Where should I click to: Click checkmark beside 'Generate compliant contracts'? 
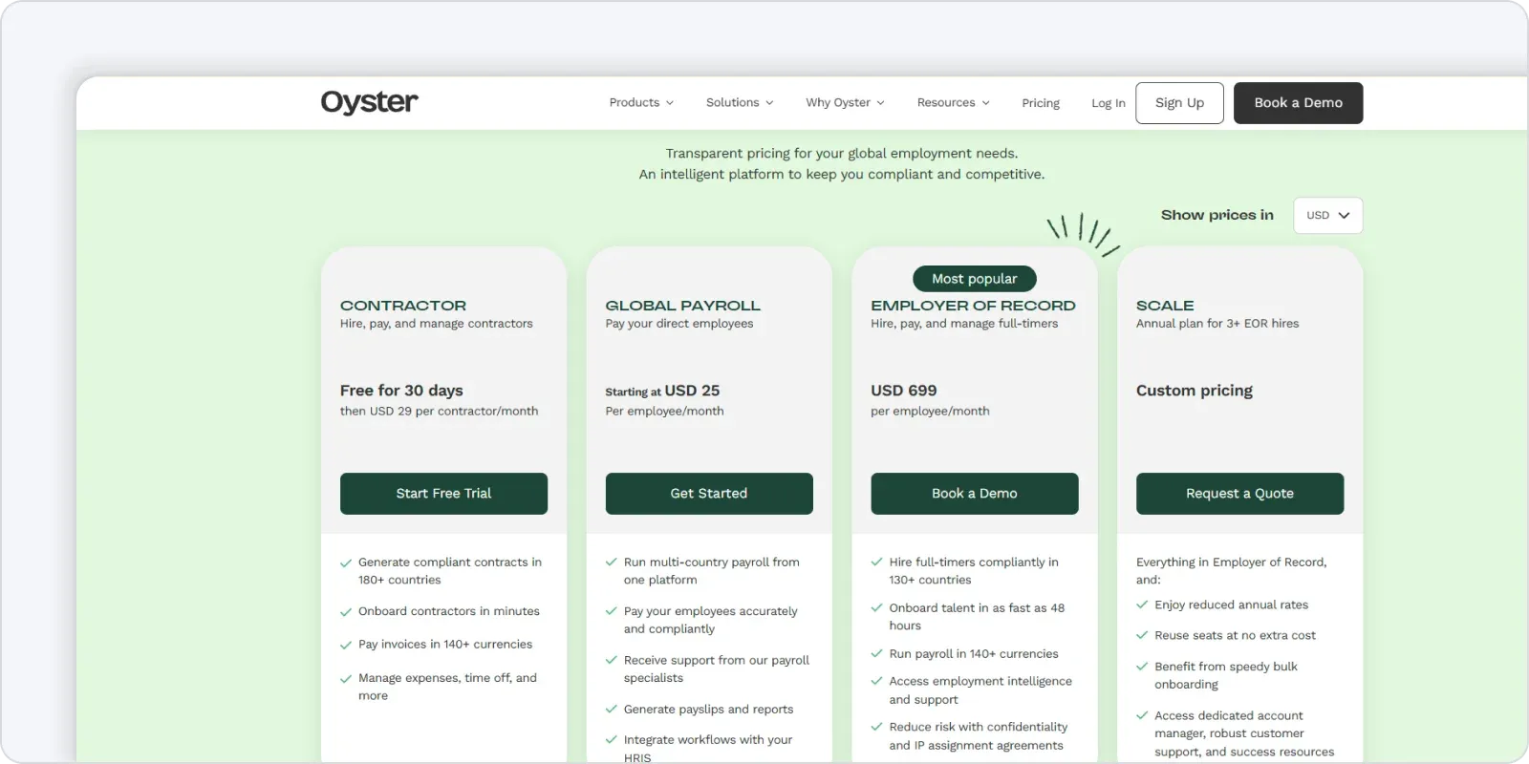(346, 563)
